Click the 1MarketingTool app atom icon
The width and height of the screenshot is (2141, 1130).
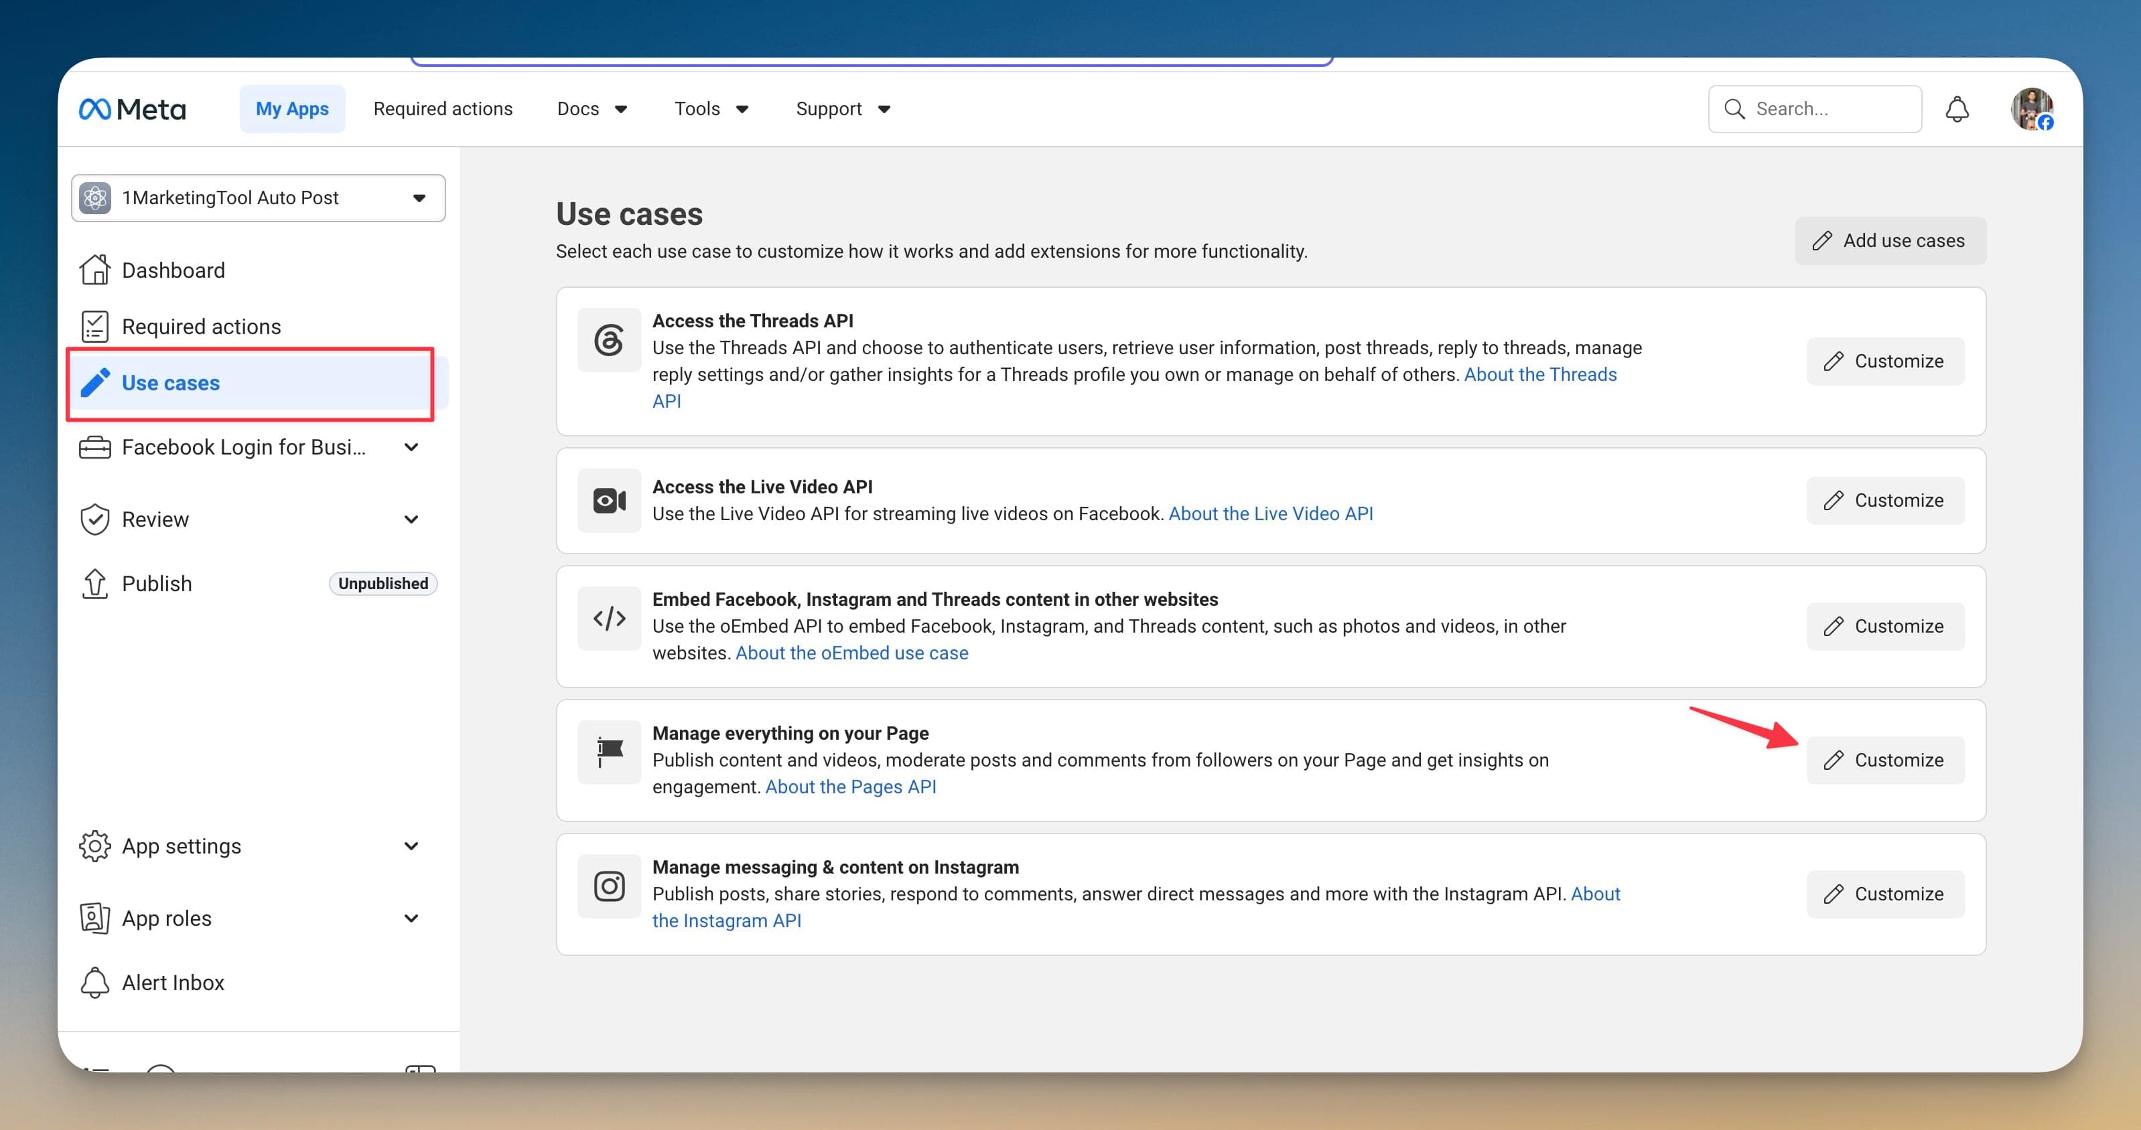pos(94,197)
